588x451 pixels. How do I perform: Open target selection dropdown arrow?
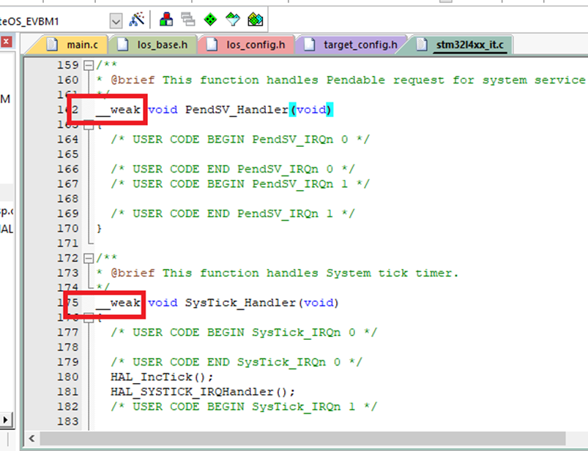coord(116,21)
